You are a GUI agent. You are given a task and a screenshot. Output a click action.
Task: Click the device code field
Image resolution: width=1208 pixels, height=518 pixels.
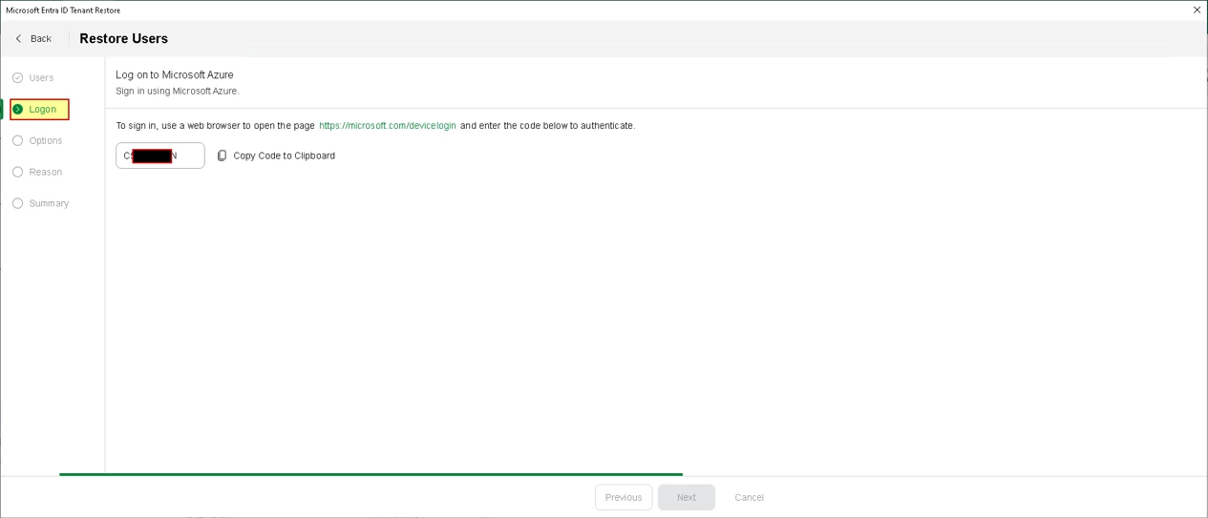(160, 155)
